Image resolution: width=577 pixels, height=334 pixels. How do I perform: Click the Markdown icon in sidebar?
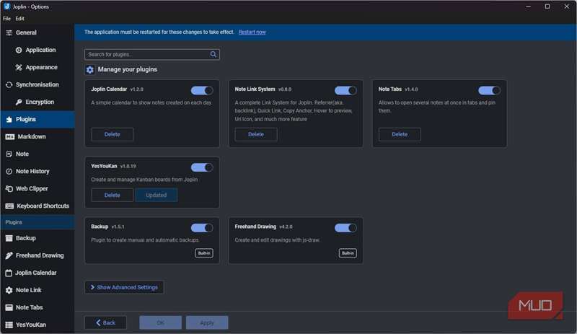click(9, 136)
